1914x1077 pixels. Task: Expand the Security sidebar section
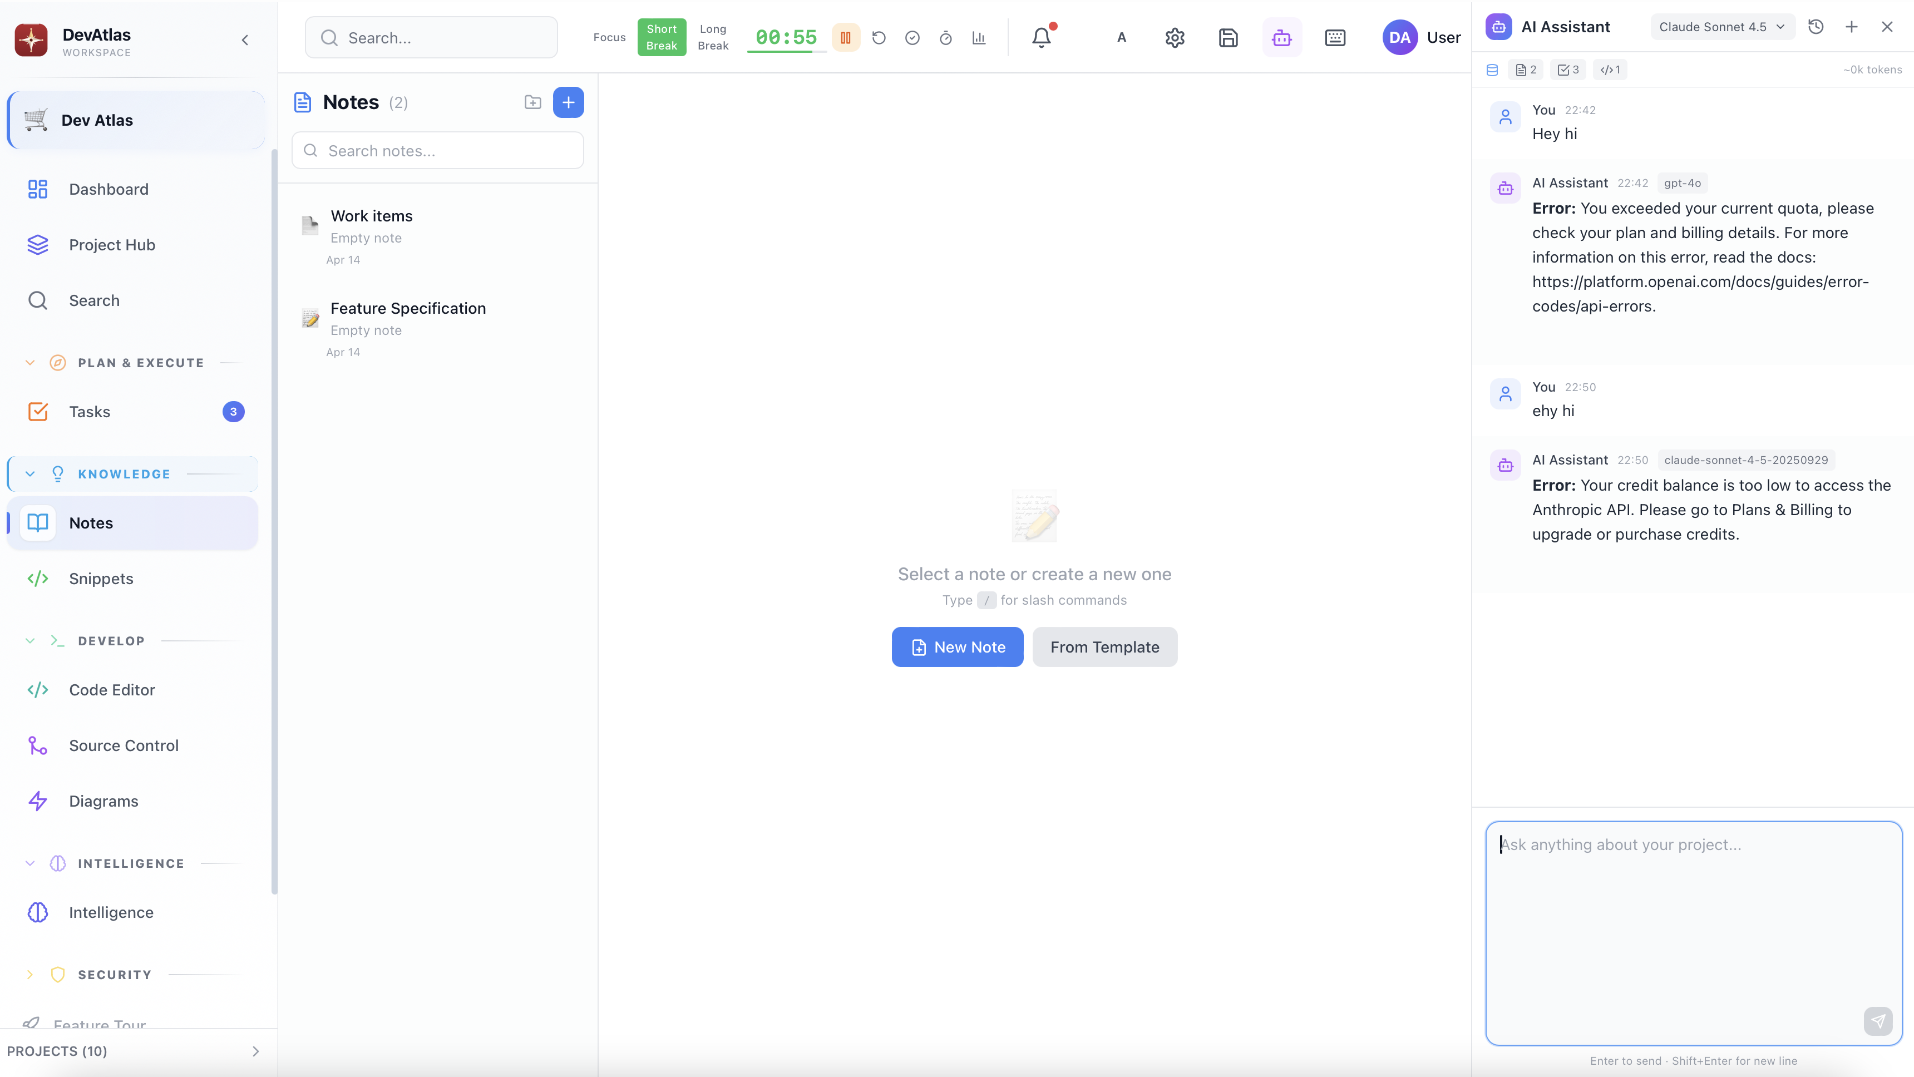[29, 975]
